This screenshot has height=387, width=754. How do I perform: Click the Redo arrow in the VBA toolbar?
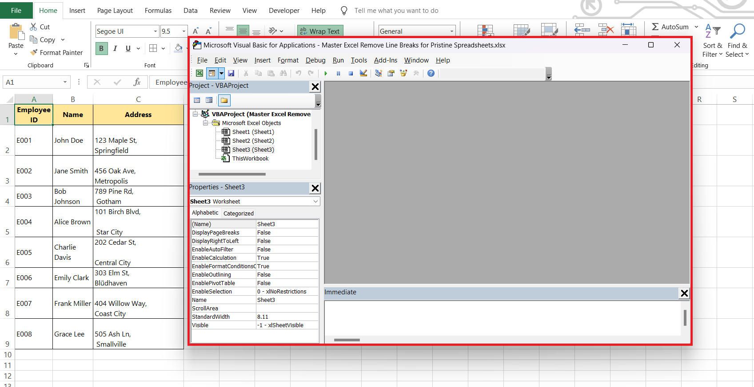[311, 73]
